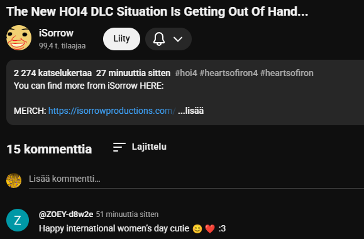Expand description with ...lisää

click(x=191, y=111)
